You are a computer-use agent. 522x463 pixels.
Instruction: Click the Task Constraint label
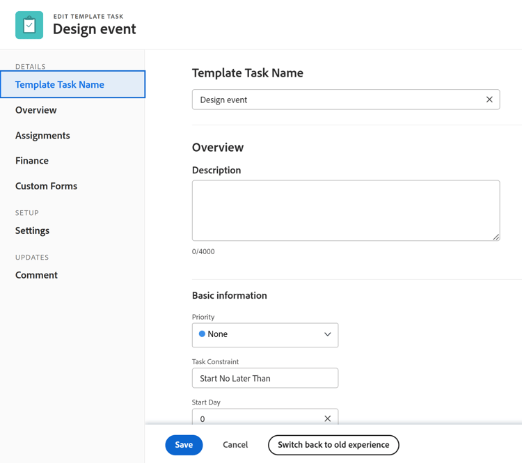pos(215,362)
